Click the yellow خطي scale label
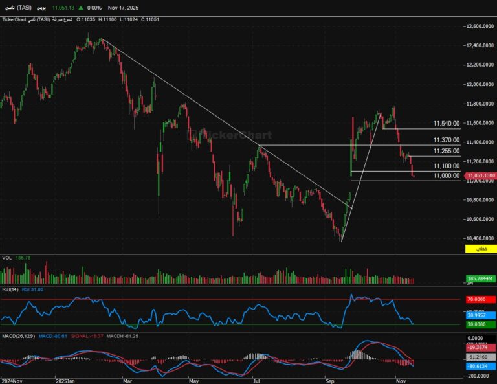Viewport: 497px width, 384px height. [481, 249]
